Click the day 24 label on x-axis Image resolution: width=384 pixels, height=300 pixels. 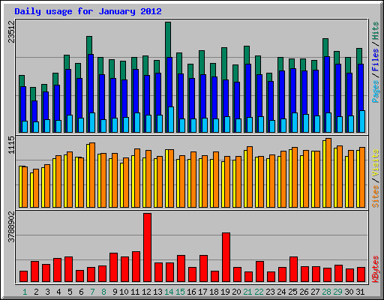[x=281, y=292]
